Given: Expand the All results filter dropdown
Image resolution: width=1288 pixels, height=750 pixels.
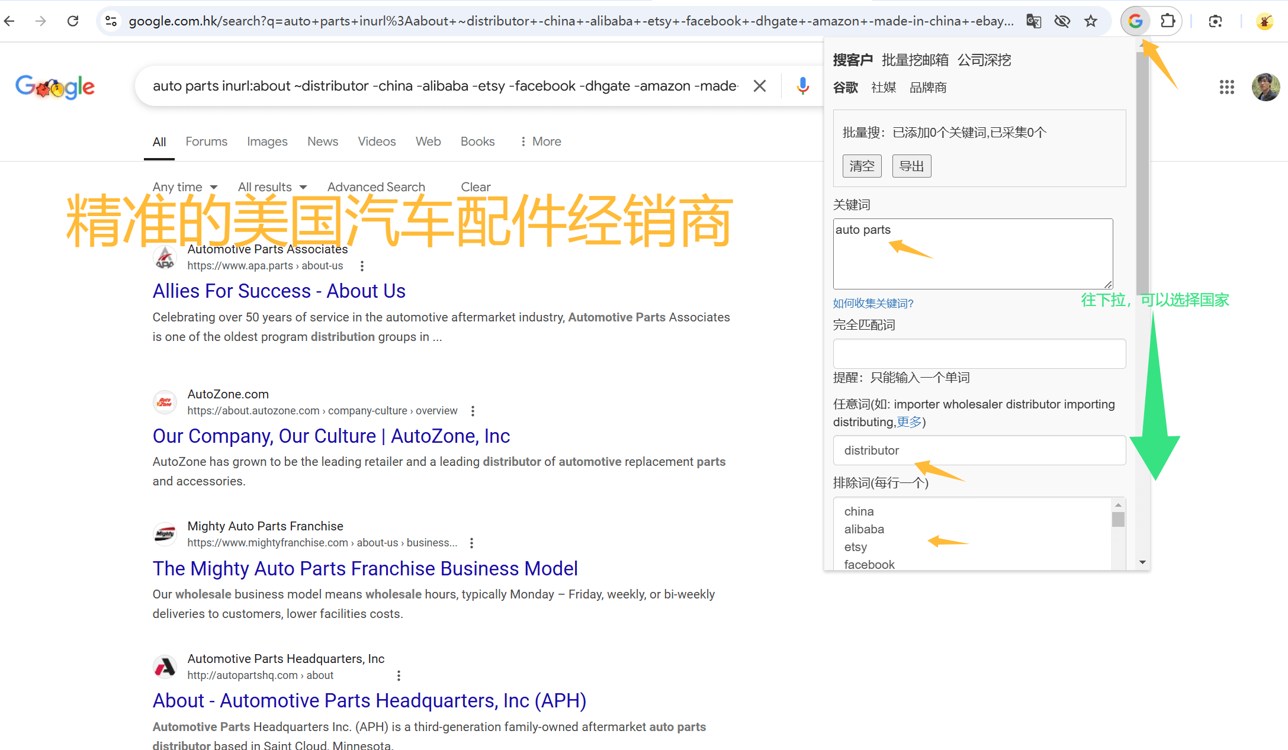Looking at the screenshot, I should 272,187.
